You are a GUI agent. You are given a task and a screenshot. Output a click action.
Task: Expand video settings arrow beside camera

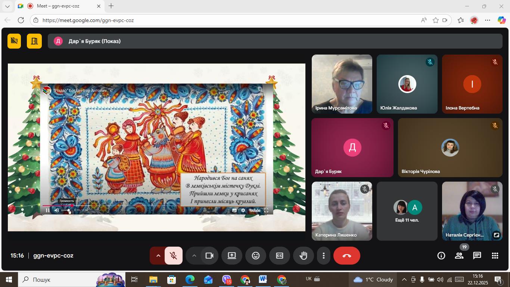point(194,256)
